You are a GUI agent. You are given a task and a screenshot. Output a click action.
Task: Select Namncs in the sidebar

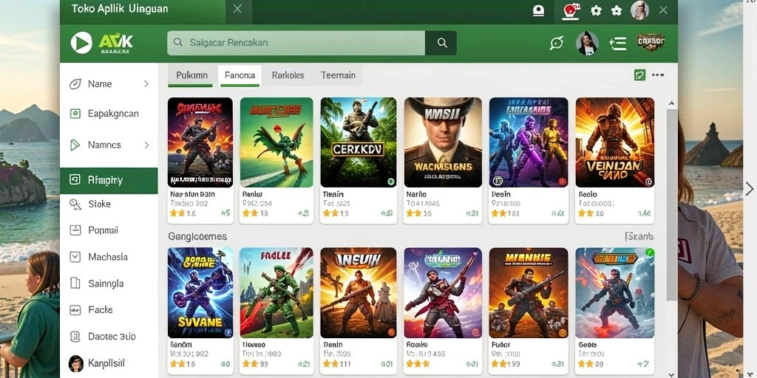pos(109,145)
